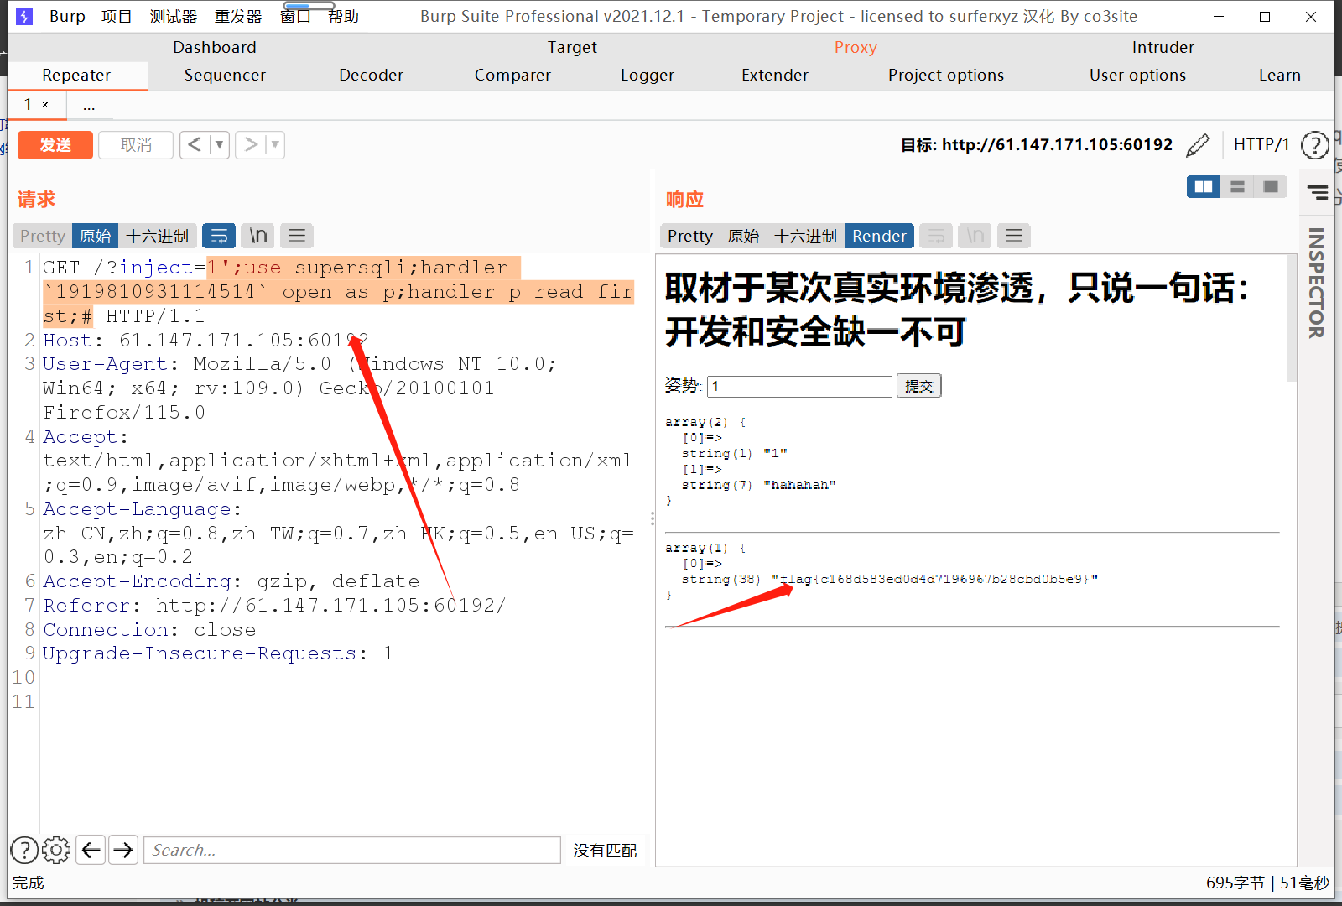The image size is (1342, 906).
Task: Click the 取消 button
Action: [x=136, y=145]
